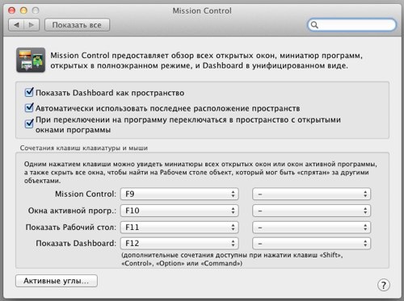Click the forward navigation arrow
This screenshot has height=301, width=404.
point(32,25)
